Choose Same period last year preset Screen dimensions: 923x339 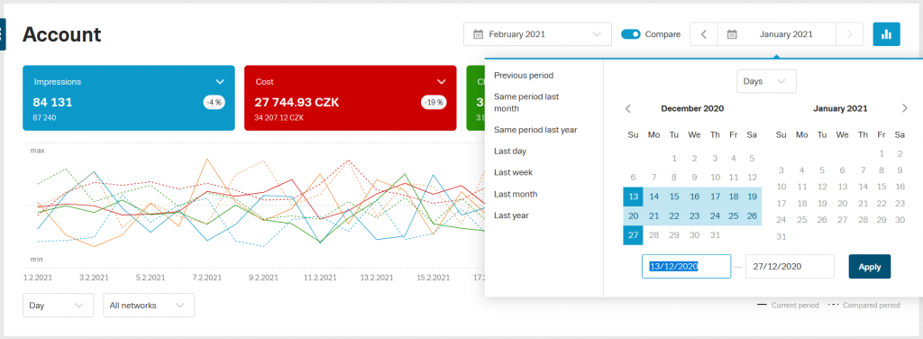click(x=535, y=130)
